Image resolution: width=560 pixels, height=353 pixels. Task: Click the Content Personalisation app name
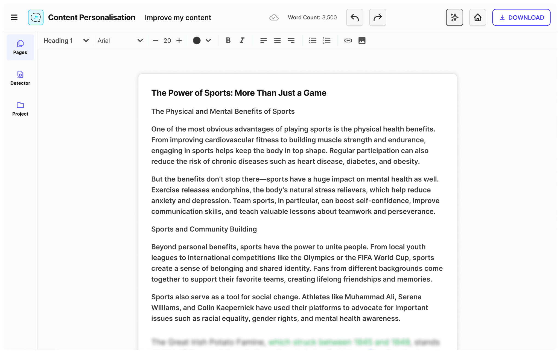(x=92, y=18)
